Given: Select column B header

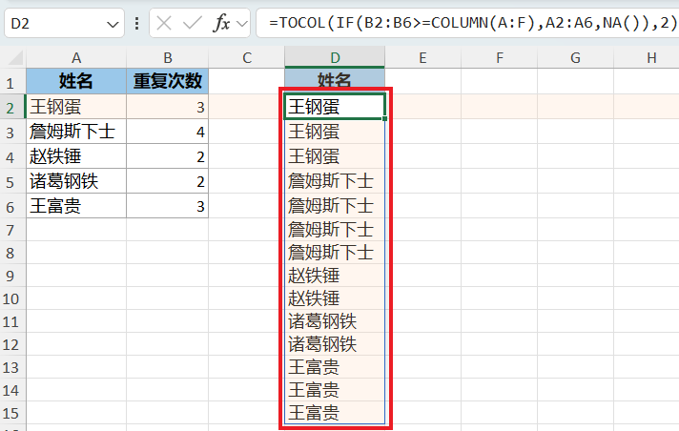Looking at the screenshot, I should point(168,57).
